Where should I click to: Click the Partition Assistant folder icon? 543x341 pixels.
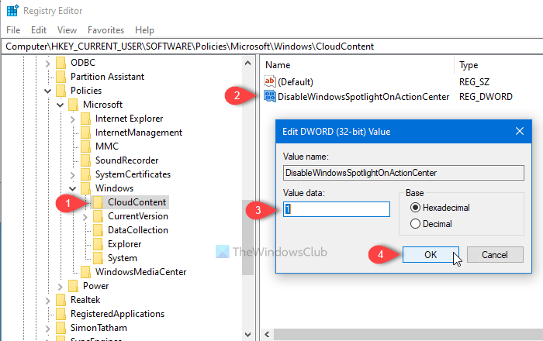click(61, 77)
